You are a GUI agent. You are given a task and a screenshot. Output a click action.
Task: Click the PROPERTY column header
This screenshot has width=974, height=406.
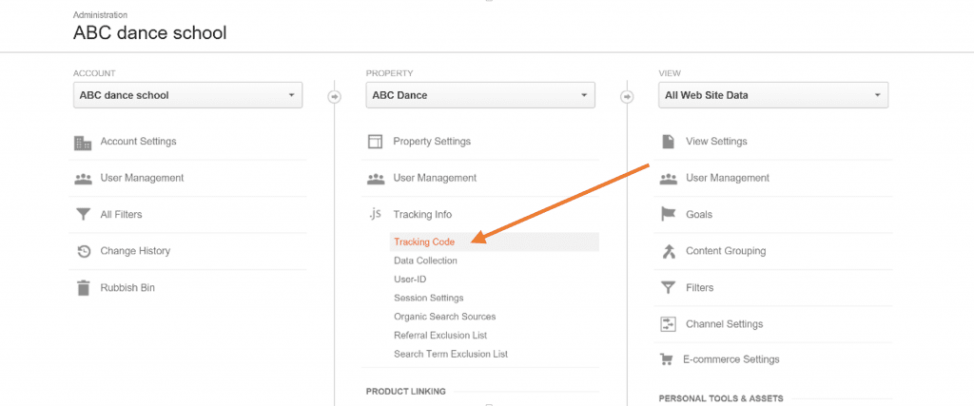(x=389, y=73)
